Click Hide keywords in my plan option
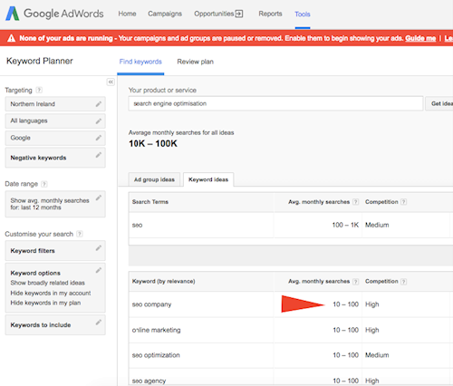The image size is (453, 386). (x=45, y=303)
